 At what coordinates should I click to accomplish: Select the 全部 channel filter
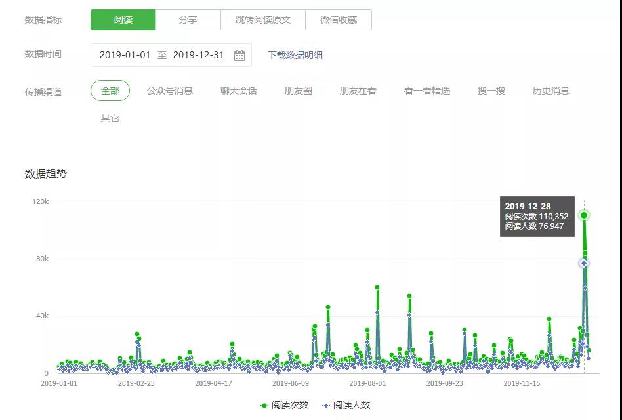coord(110,91)
